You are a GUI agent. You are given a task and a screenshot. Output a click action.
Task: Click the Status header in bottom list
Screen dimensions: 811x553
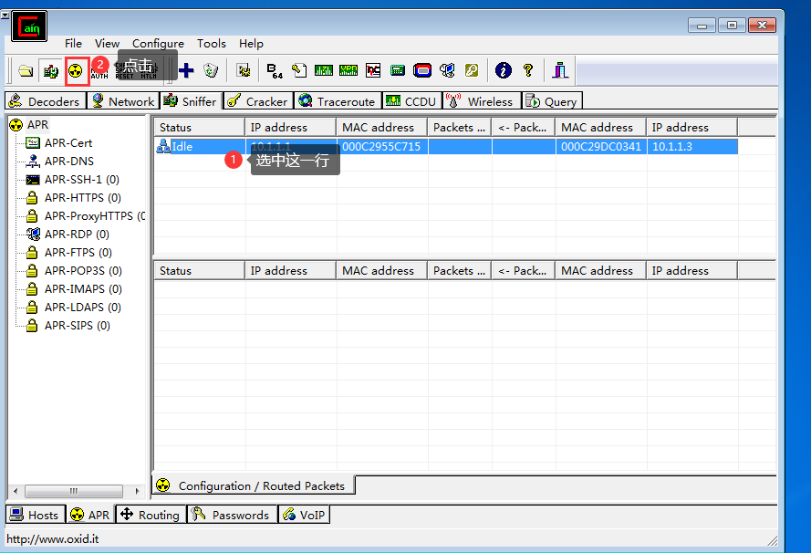(x=199, y=270)
